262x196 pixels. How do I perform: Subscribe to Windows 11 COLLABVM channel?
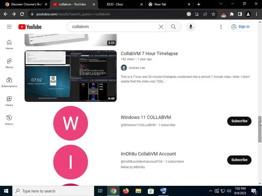click(239, 121)
